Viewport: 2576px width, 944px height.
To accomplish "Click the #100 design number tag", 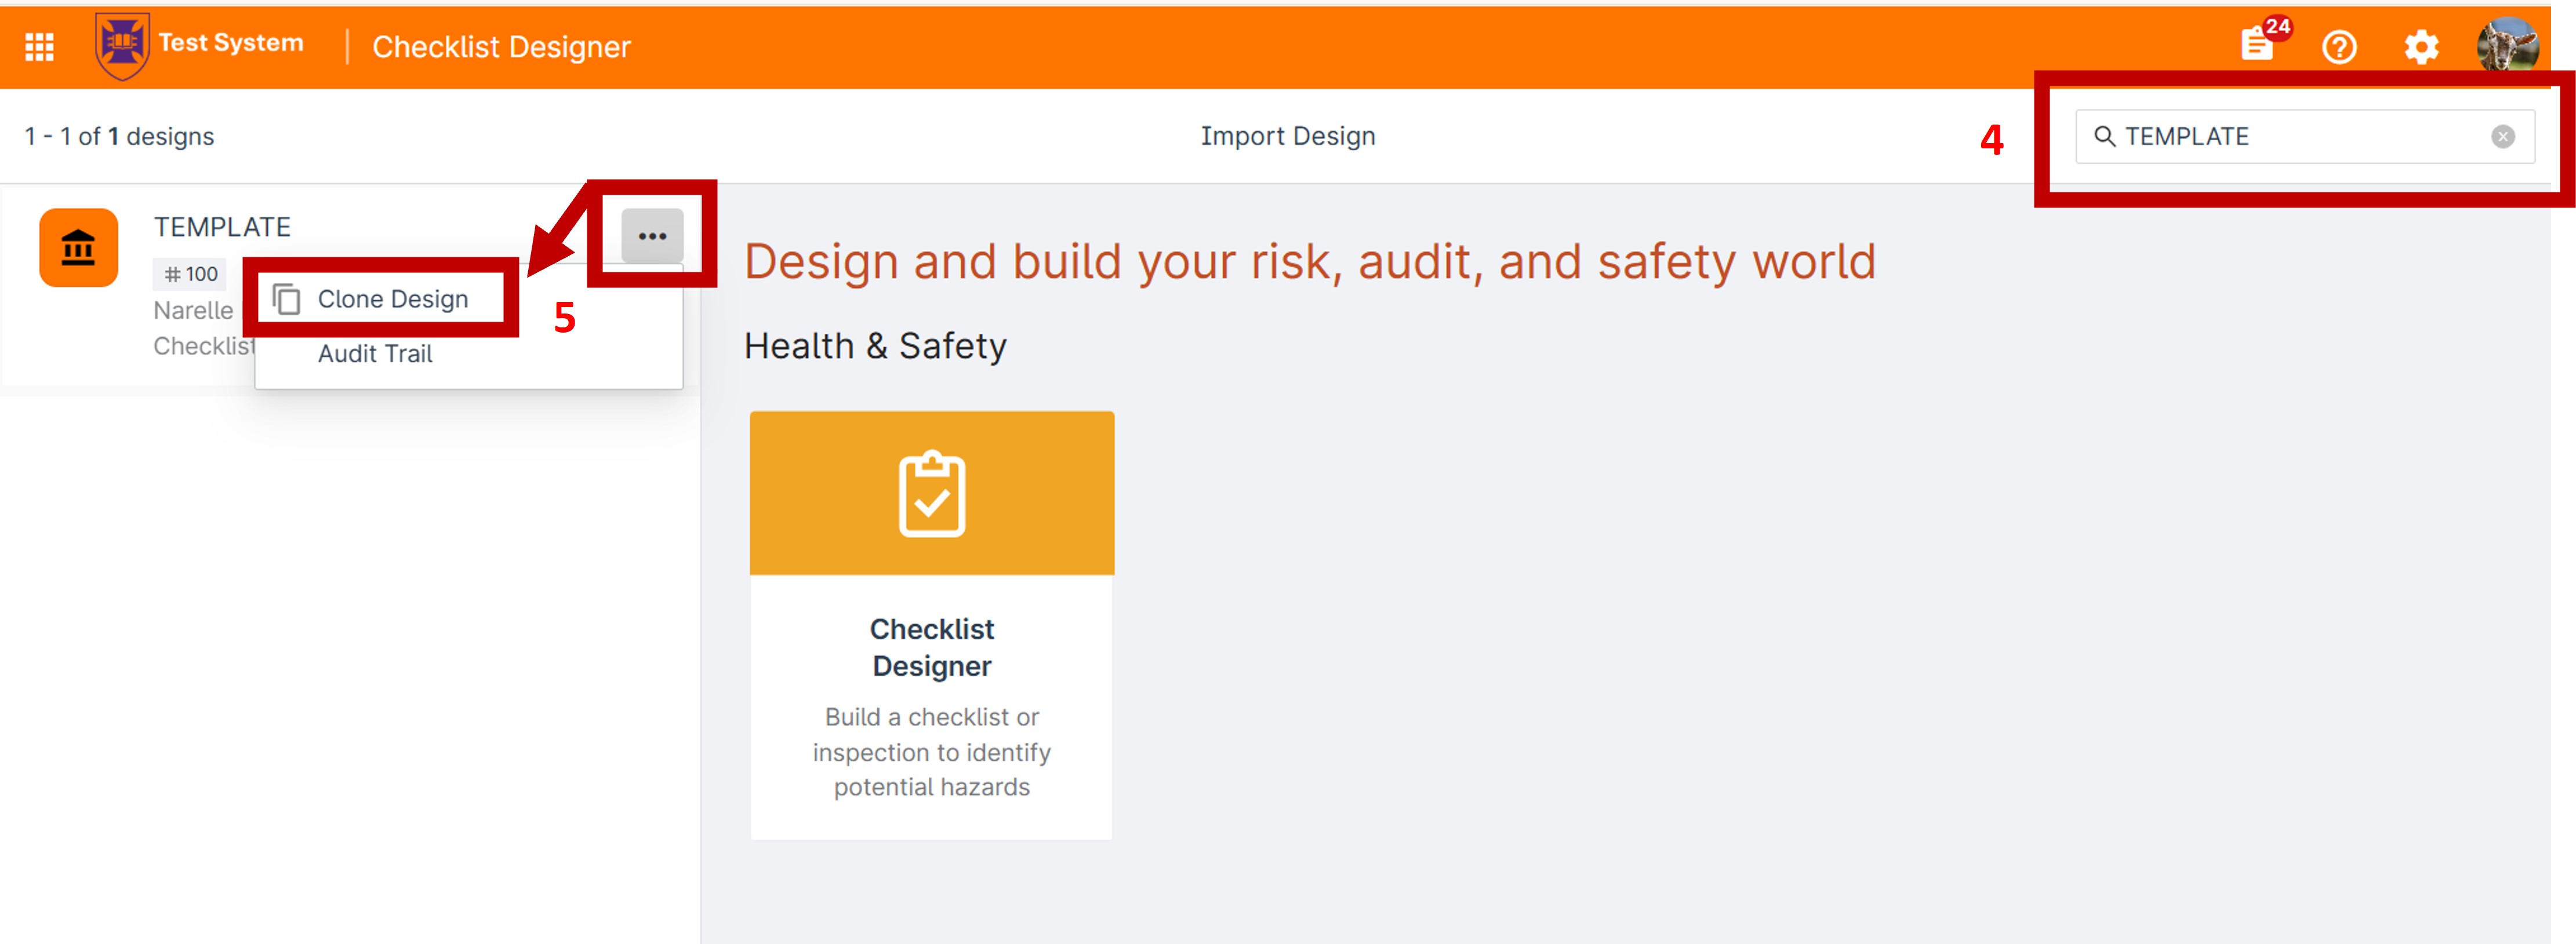I will [190, 273].
